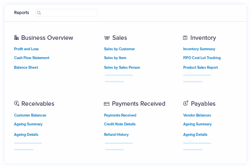This screenshot has height=168, width=251.
Task: Click the Inventory box icon
Action: [x=185, y=38]
